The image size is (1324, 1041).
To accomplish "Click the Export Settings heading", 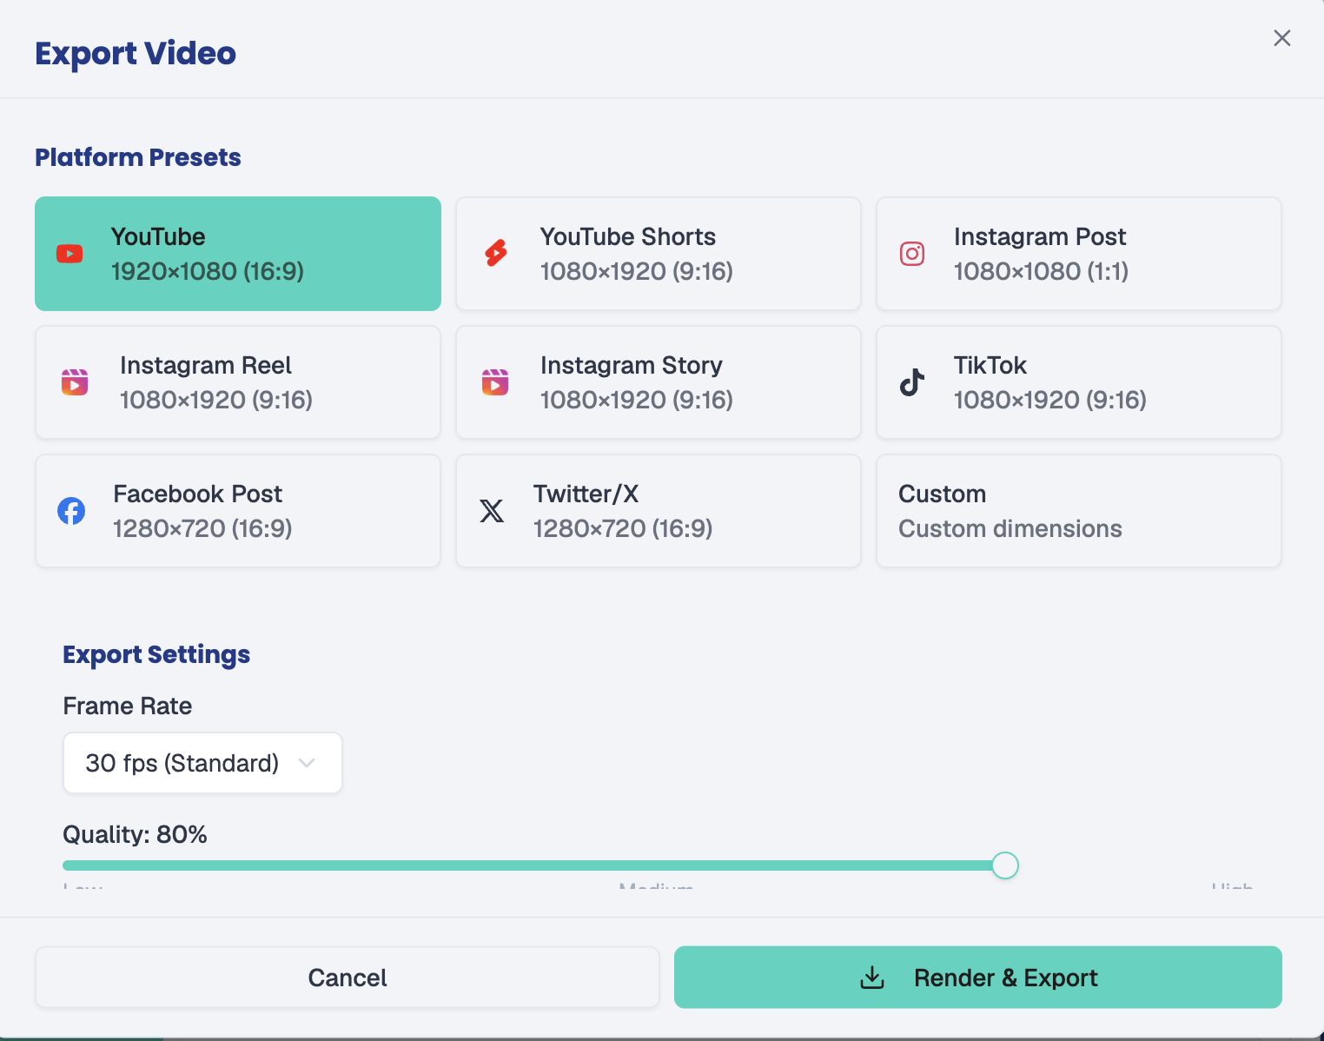I will click(156, 654).
